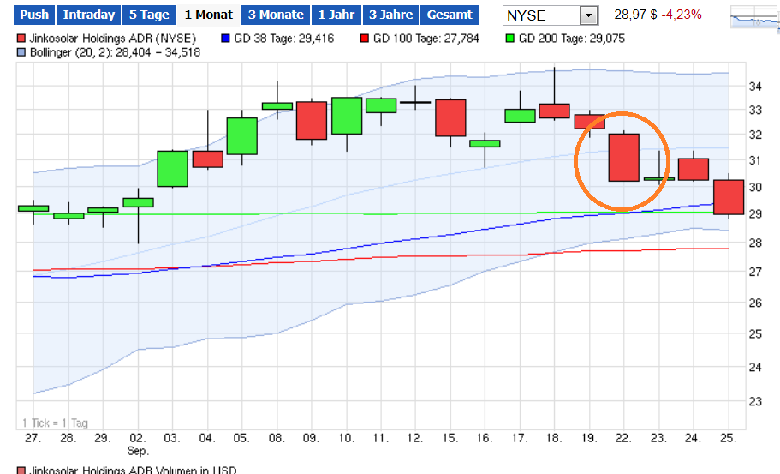
Task: Click the price 28,97 $ value
Action: (x=636, y=15)
